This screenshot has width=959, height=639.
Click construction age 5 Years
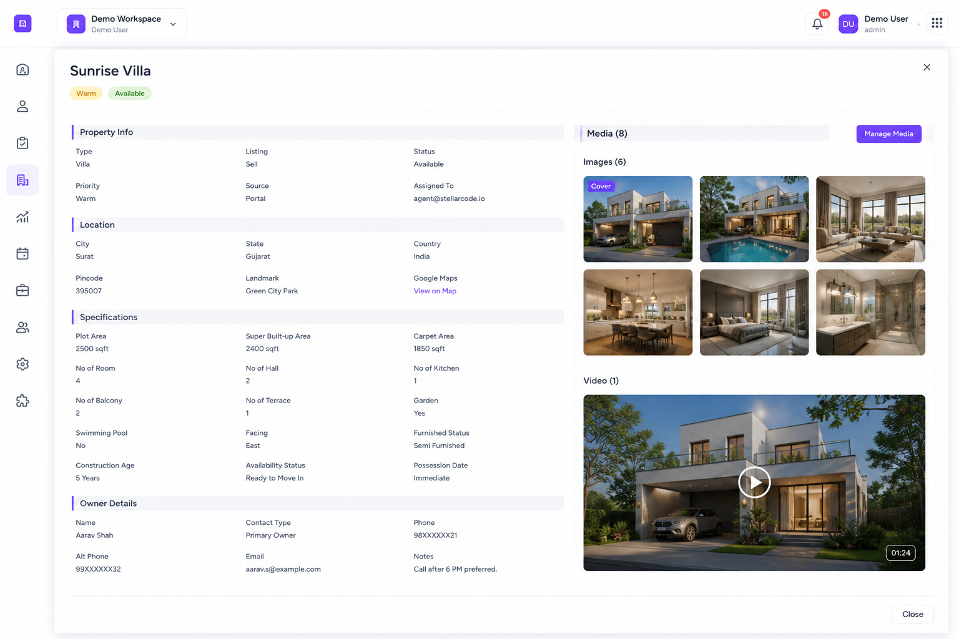87,478
